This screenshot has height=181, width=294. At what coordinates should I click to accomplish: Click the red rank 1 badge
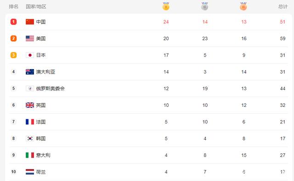(x=13, y=22)
